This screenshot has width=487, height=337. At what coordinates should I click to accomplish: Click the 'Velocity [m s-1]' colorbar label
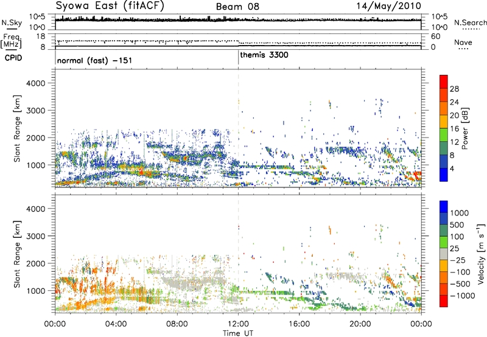click(x=481, y=254)
